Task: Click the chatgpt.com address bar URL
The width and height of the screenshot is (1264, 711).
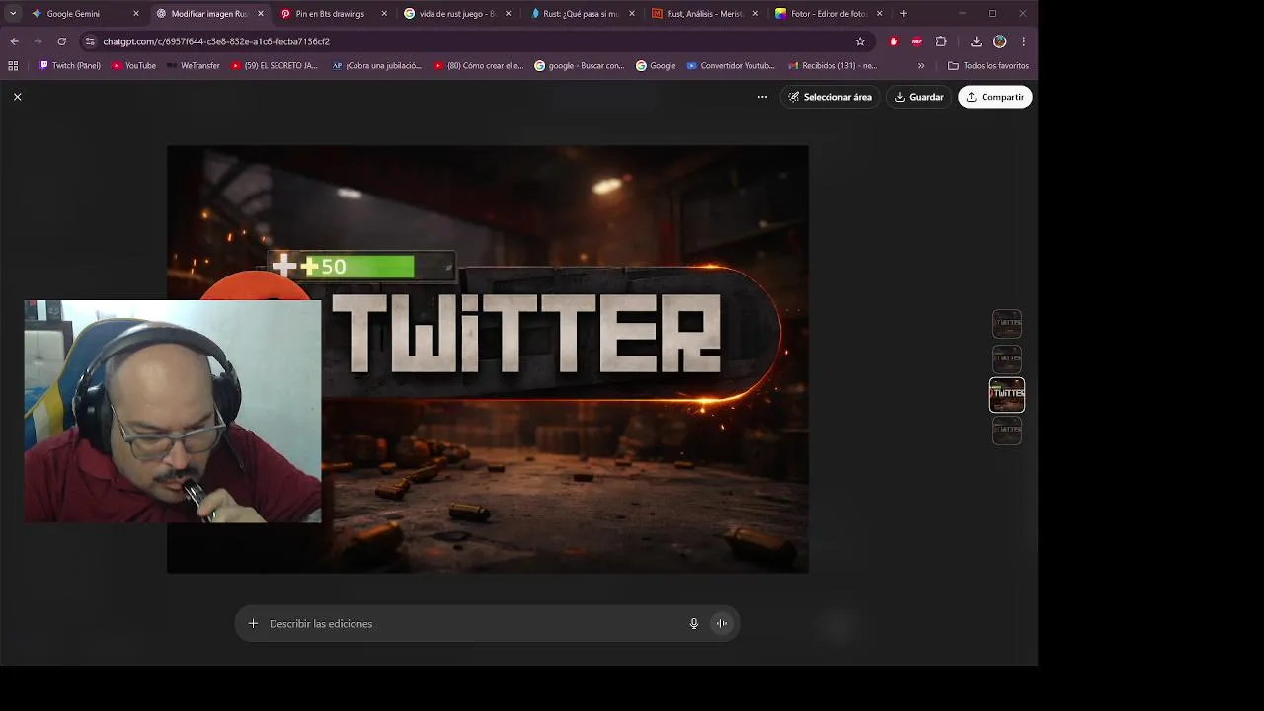Action: [x=216, y=41]
